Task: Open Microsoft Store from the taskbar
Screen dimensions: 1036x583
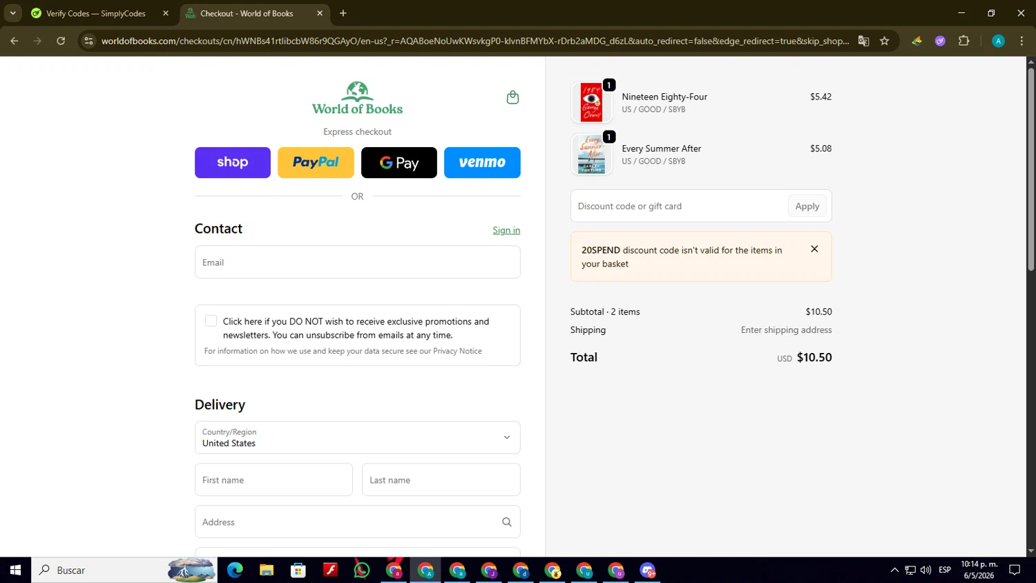Action: click(x=298, y=570)
